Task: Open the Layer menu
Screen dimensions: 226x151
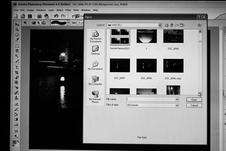Action: pos(51,10)
